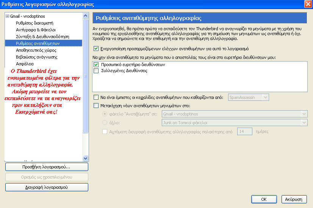Select φάκελο "Ανεπιθύμητα" σε radio button
This screenshot has height=208, width=313.
105,114
